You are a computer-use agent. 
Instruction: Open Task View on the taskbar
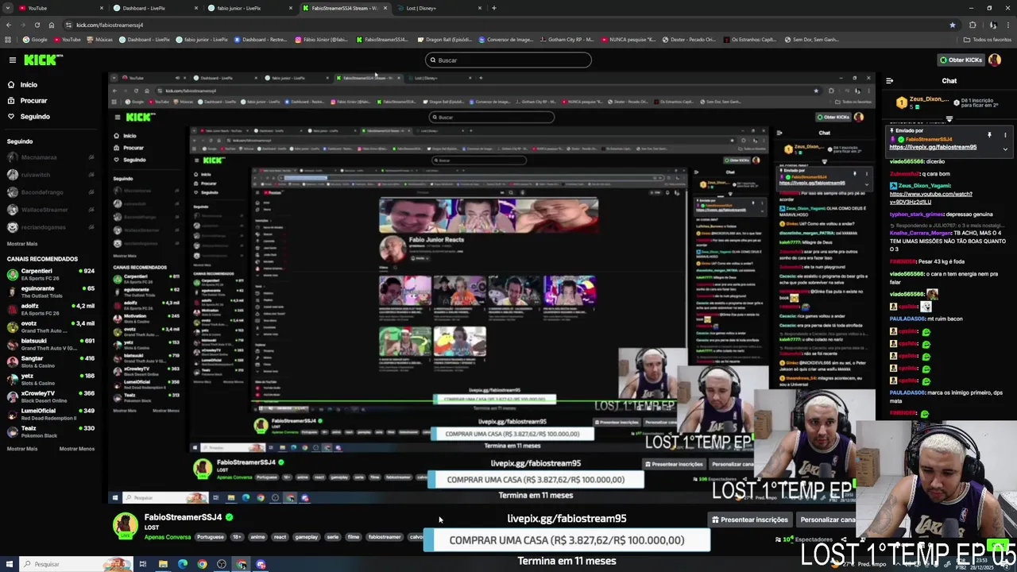coord(142,564)
